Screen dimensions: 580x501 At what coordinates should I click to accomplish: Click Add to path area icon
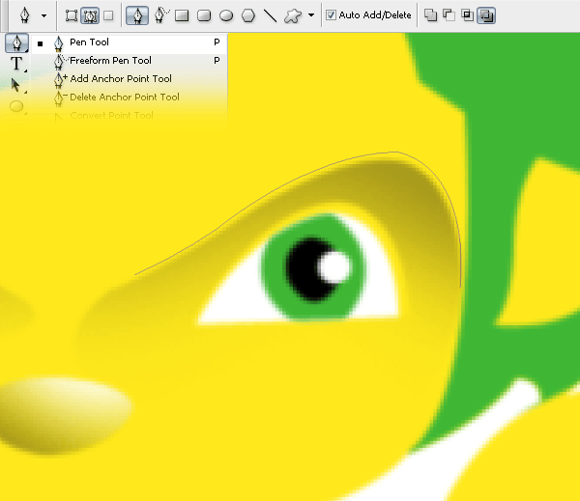pos(430,15)
